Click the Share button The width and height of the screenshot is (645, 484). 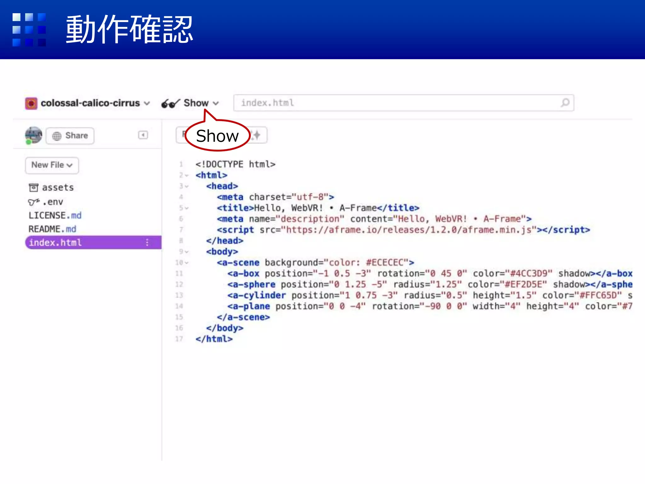(70, 136)
